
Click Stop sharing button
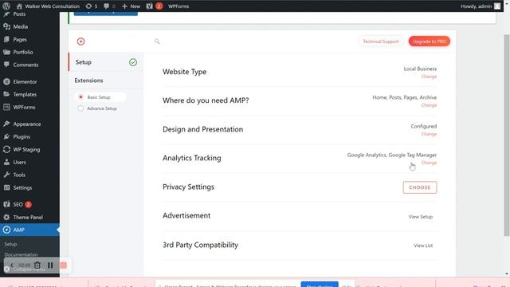tap(320, 285)
